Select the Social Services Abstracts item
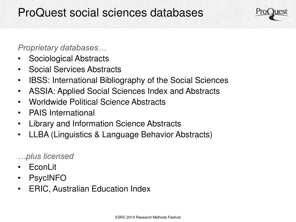296x222 pixels. [x=75, y=69]
